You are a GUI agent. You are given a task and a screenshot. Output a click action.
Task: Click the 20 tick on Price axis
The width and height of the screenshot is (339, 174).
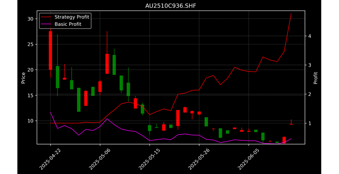[31, 70]
